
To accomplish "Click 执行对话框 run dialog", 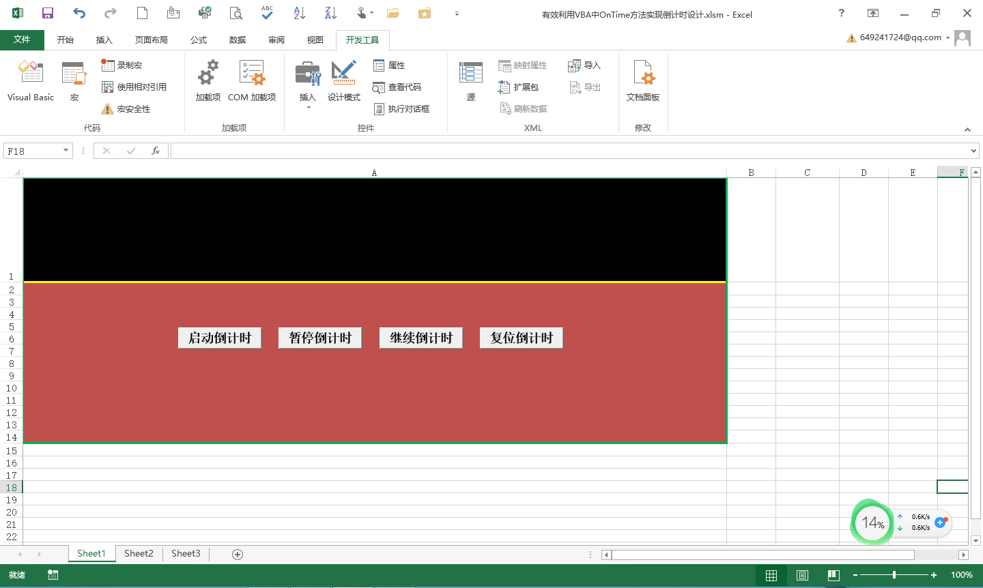I will 401,109.
